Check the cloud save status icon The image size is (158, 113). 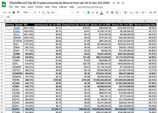coord(123,3)
